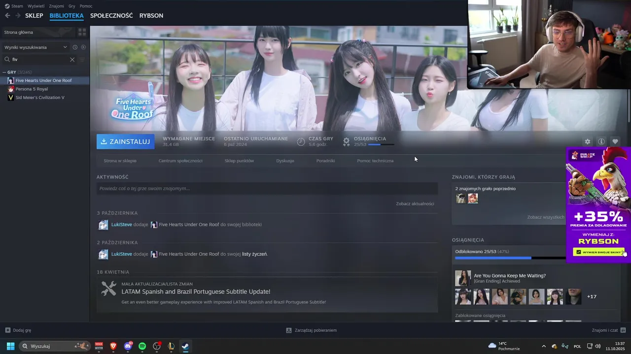Open Centrum społeczności link
This screenshot has width=631, height=354.
click(x=180, y=161)
